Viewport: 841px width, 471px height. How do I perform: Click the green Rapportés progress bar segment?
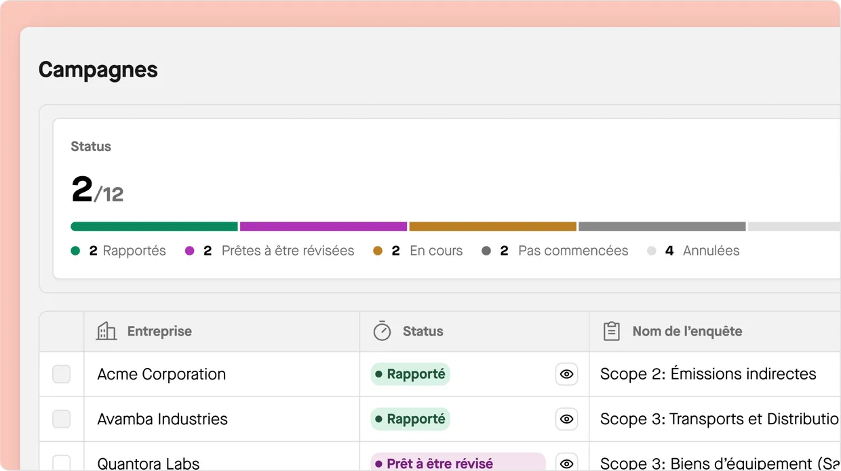pyautogui.click(x=154, y=226)
